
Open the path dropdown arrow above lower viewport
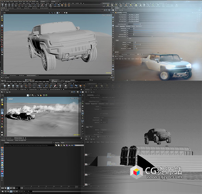pyautogui.click(x=70, y=92)
